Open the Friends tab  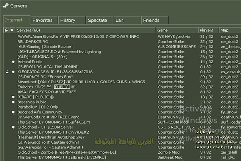coord(155,21)
